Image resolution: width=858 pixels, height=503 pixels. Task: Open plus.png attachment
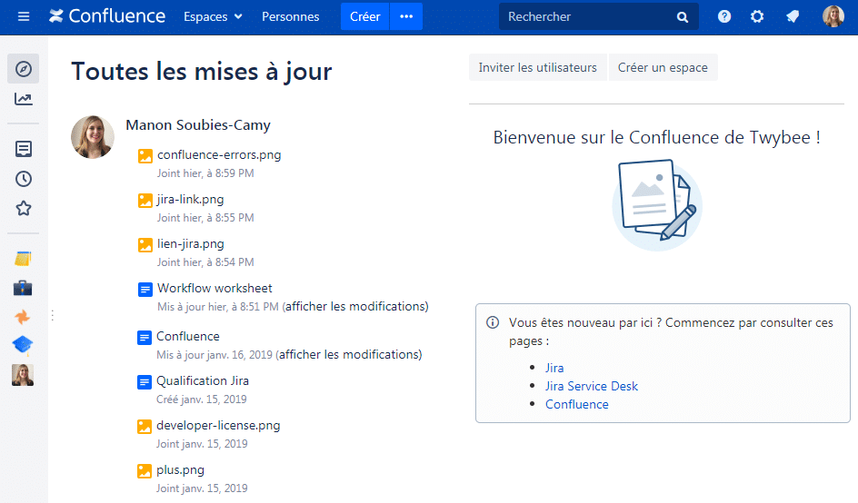180,470
